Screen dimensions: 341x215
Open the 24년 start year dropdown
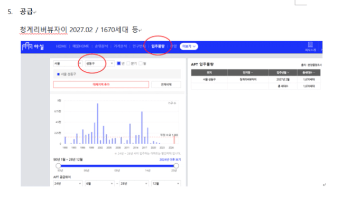point(68,183)
